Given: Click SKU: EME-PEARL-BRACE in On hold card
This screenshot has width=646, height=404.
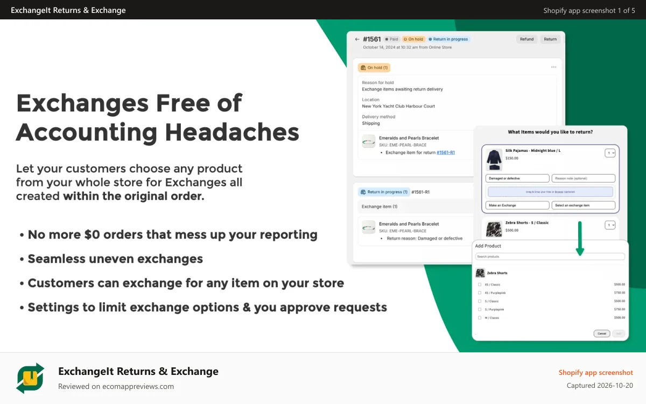Looking at the screenshot, I should pyautogui.click(x=403, y=145).
